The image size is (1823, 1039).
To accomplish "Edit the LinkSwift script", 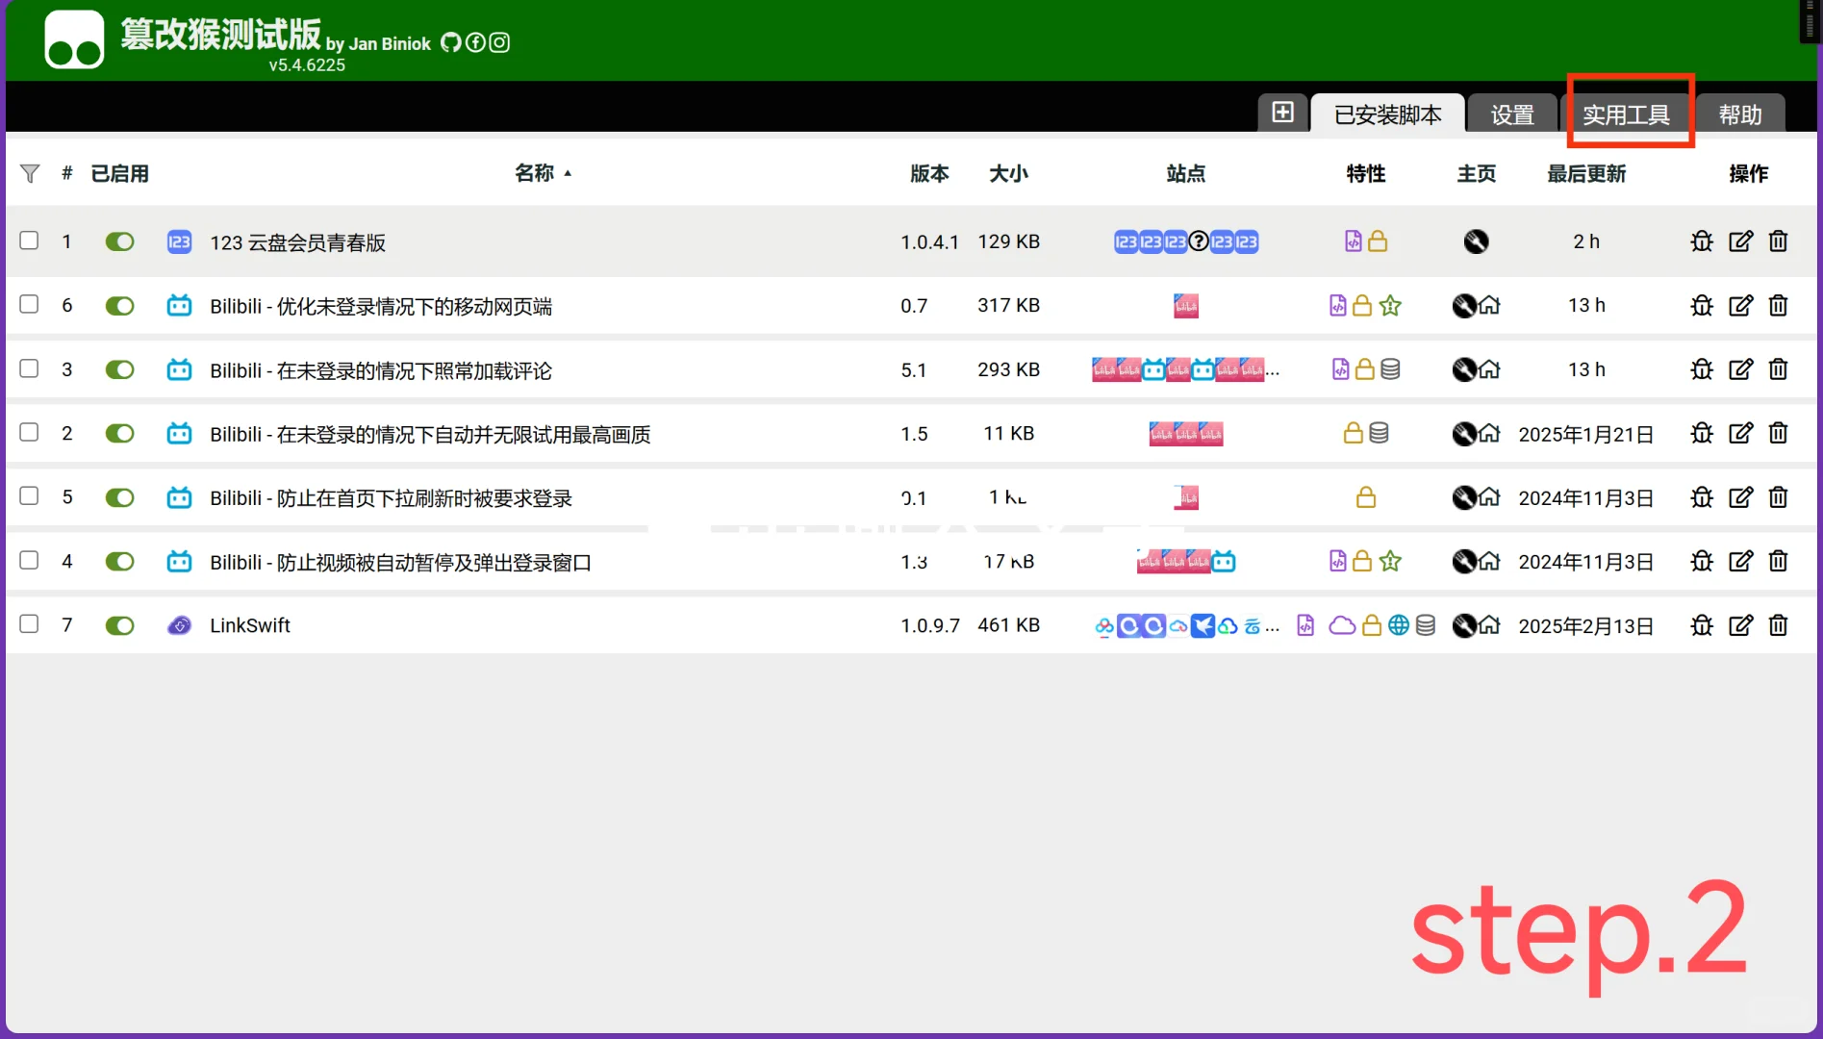I will (x=1740, y=625).
